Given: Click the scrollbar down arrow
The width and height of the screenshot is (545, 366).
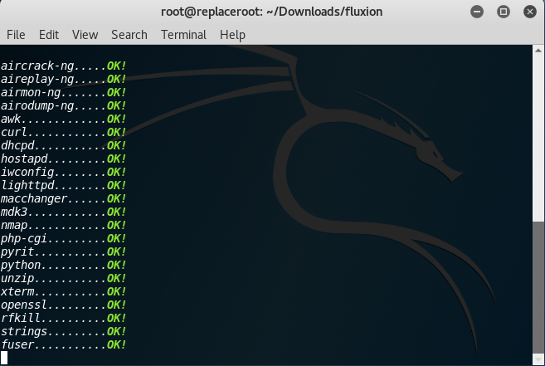Looking at the screenshot, I should [x=538, y=360].
